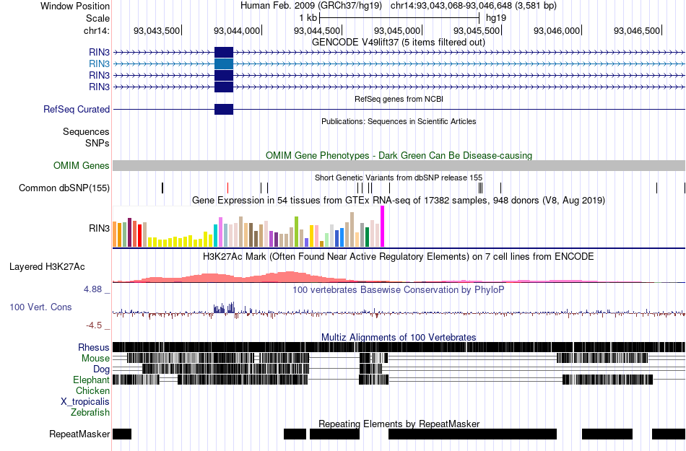This screenshot has height=451, width=686.
Task: Click the OMIM Genes label
Action: coord(82,166)
